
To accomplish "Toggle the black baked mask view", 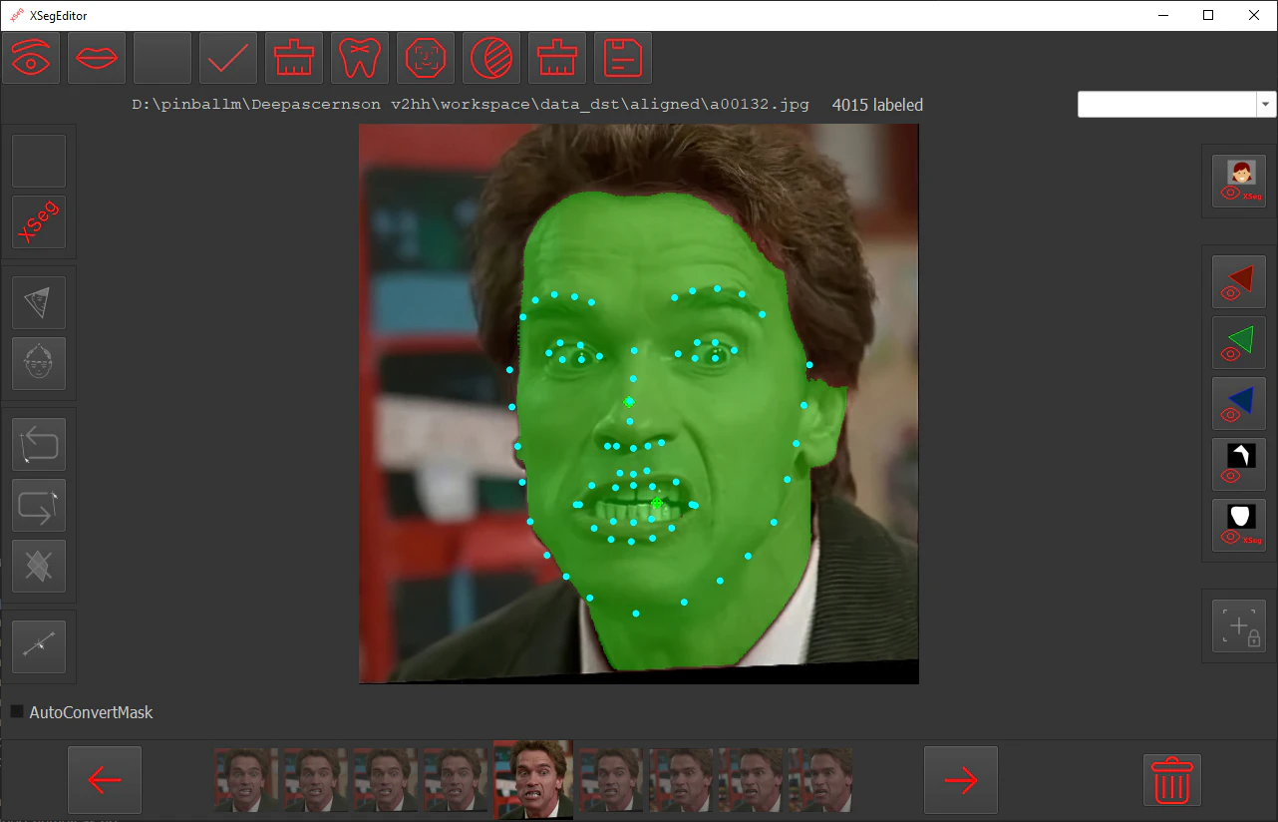I will (1239, 464).
